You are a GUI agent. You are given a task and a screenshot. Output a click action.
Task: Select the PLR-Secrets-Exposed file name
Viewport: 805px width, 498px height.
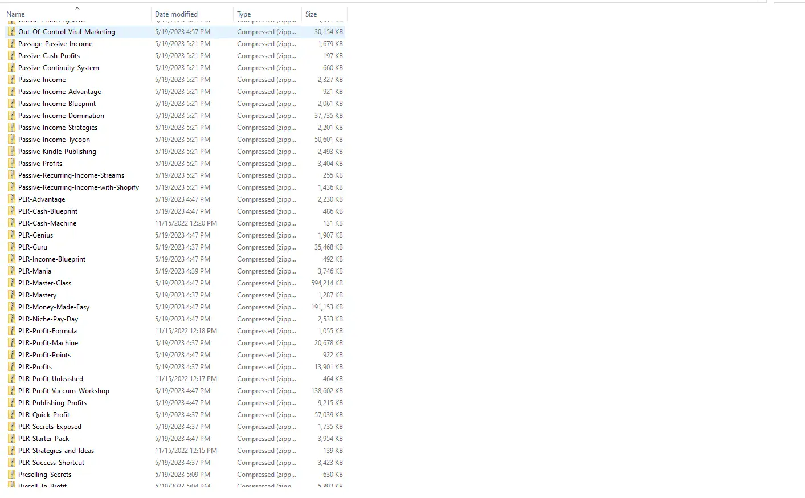tap(50, 427)
